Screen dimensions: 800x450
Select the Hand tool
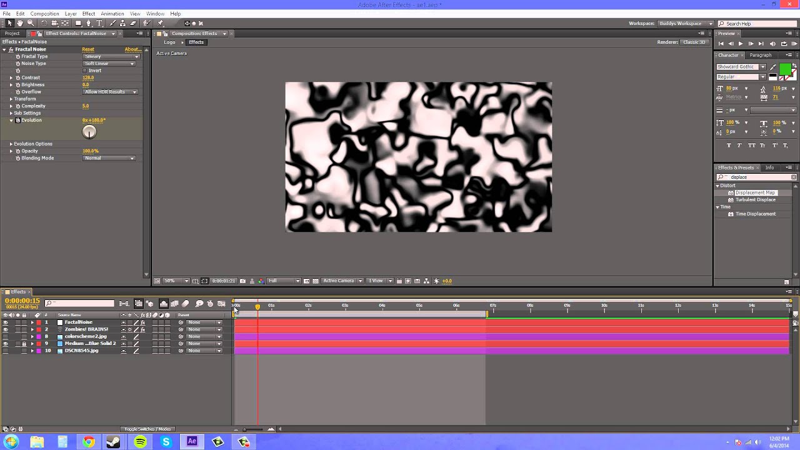tap(20, 24)
